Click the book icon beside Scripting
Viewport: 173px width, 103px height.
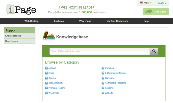[103, 88]
